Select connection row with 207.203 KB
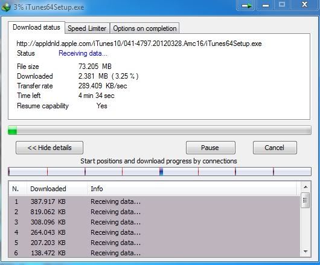 [x=155, y=243]
